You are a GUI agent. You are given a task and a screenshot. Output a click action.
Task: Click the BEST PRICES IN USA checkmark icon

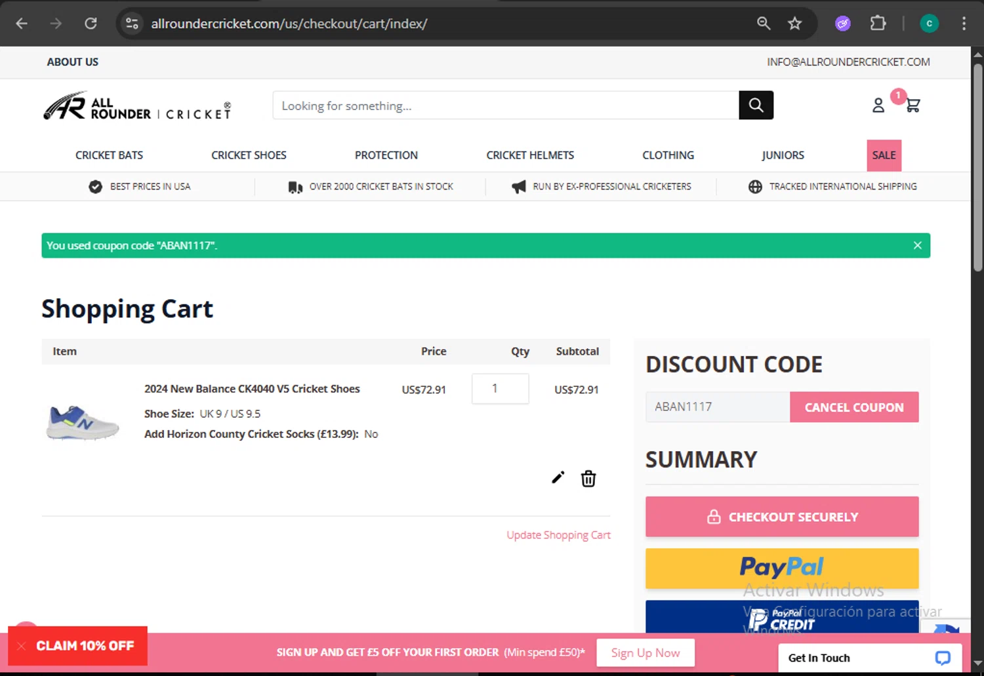click(95, 187)
